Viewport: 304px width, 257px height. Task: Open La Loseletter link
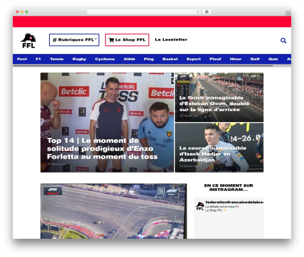pos(171,39)
